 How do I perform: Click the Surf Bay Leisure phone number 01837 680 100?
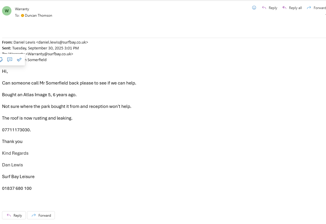[17, 188]
